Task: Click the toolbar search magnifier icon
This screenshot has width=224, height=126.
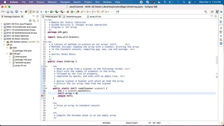Action: click(206, 12)
